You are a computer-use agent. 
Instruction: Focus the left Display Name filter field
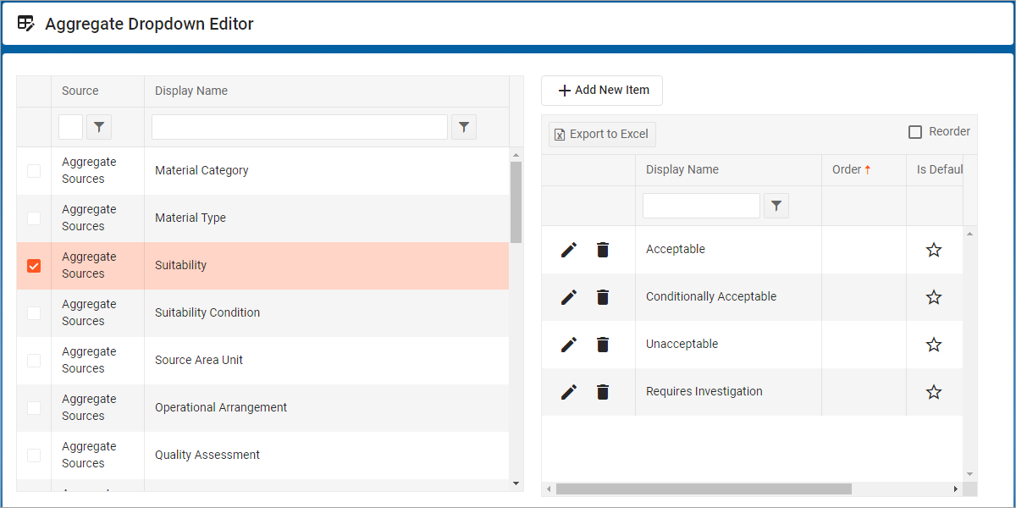click(300, 127)
